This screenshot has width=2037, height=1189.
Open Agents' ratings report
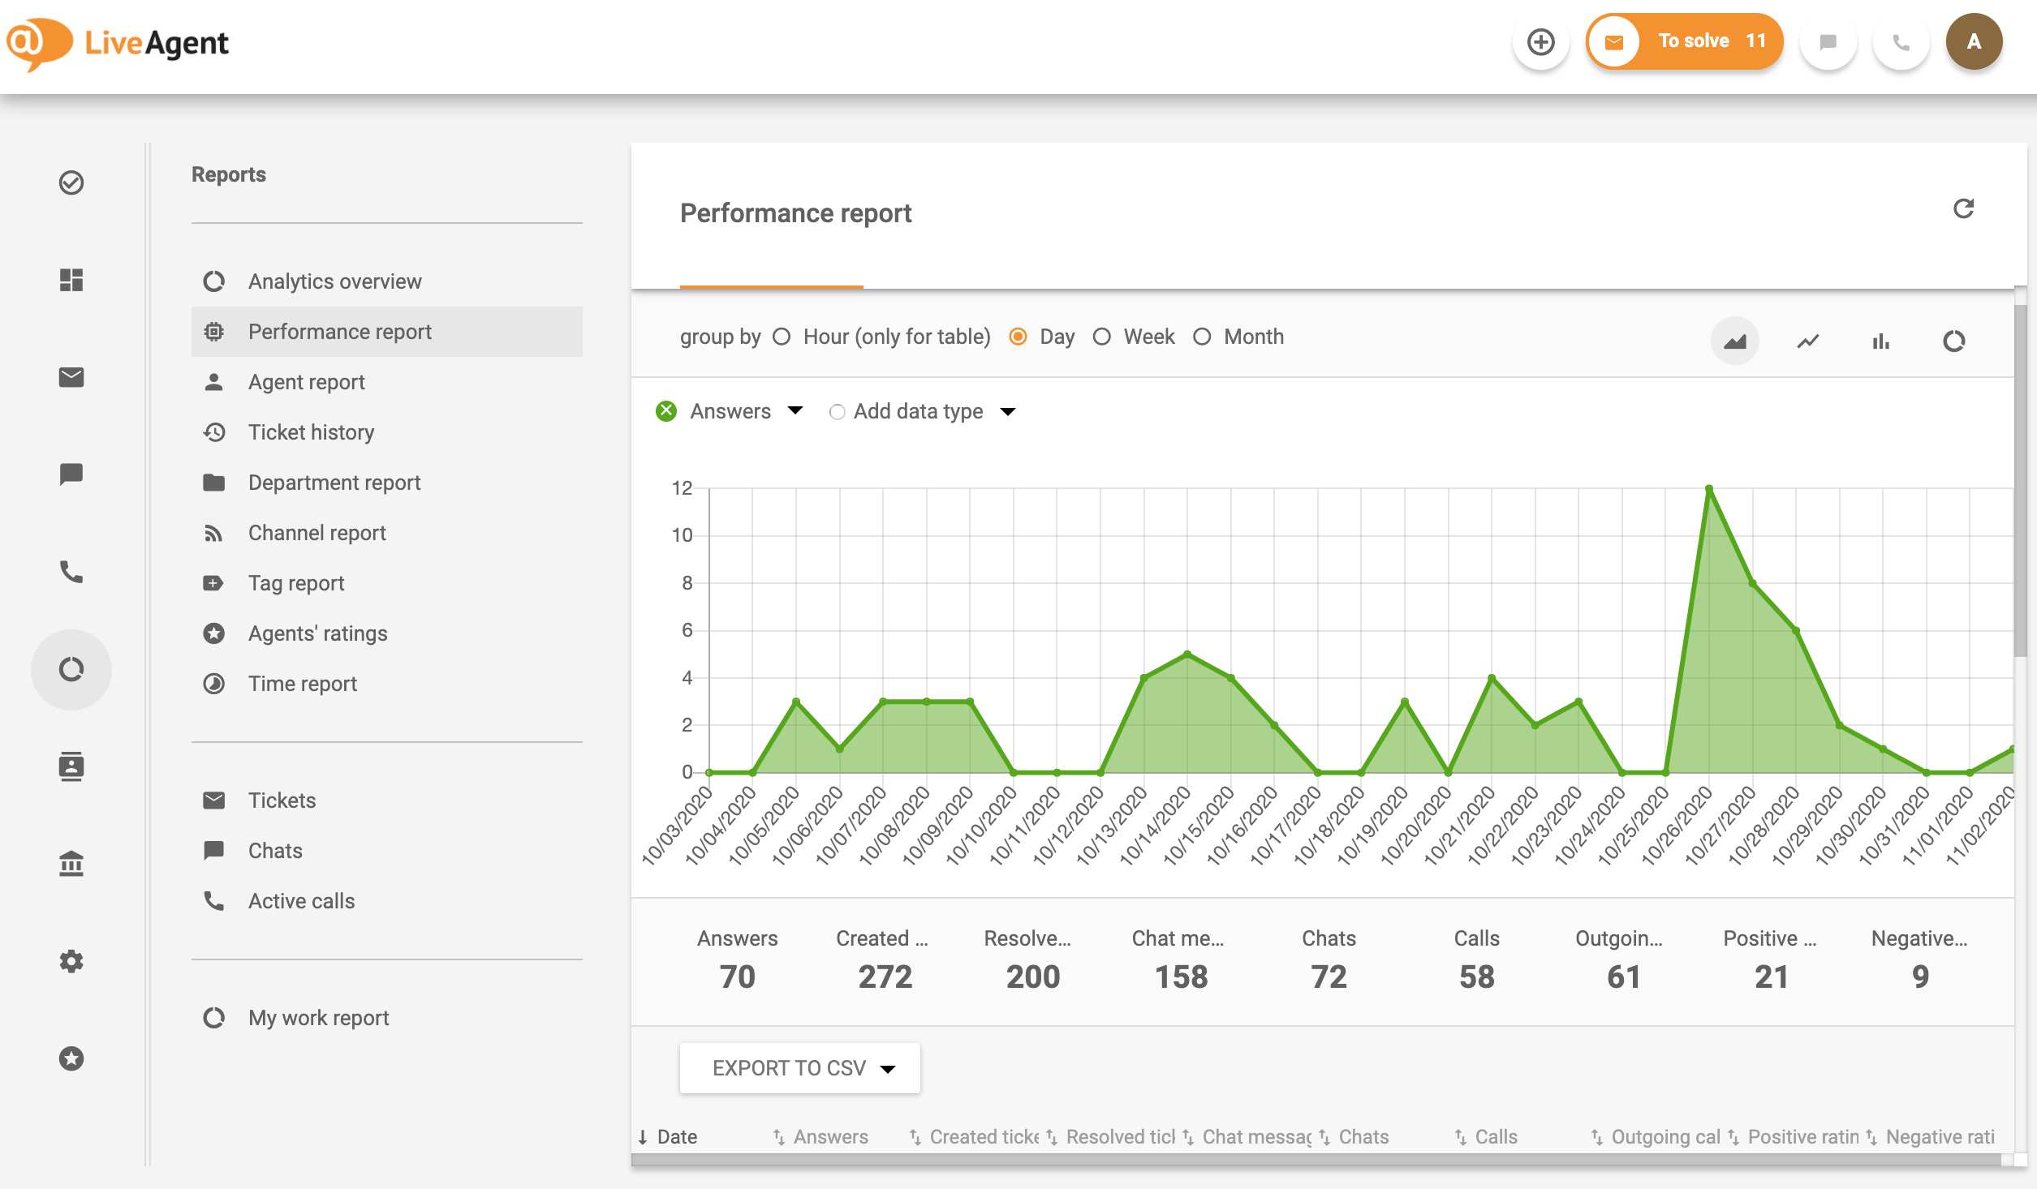coord(317,631)
